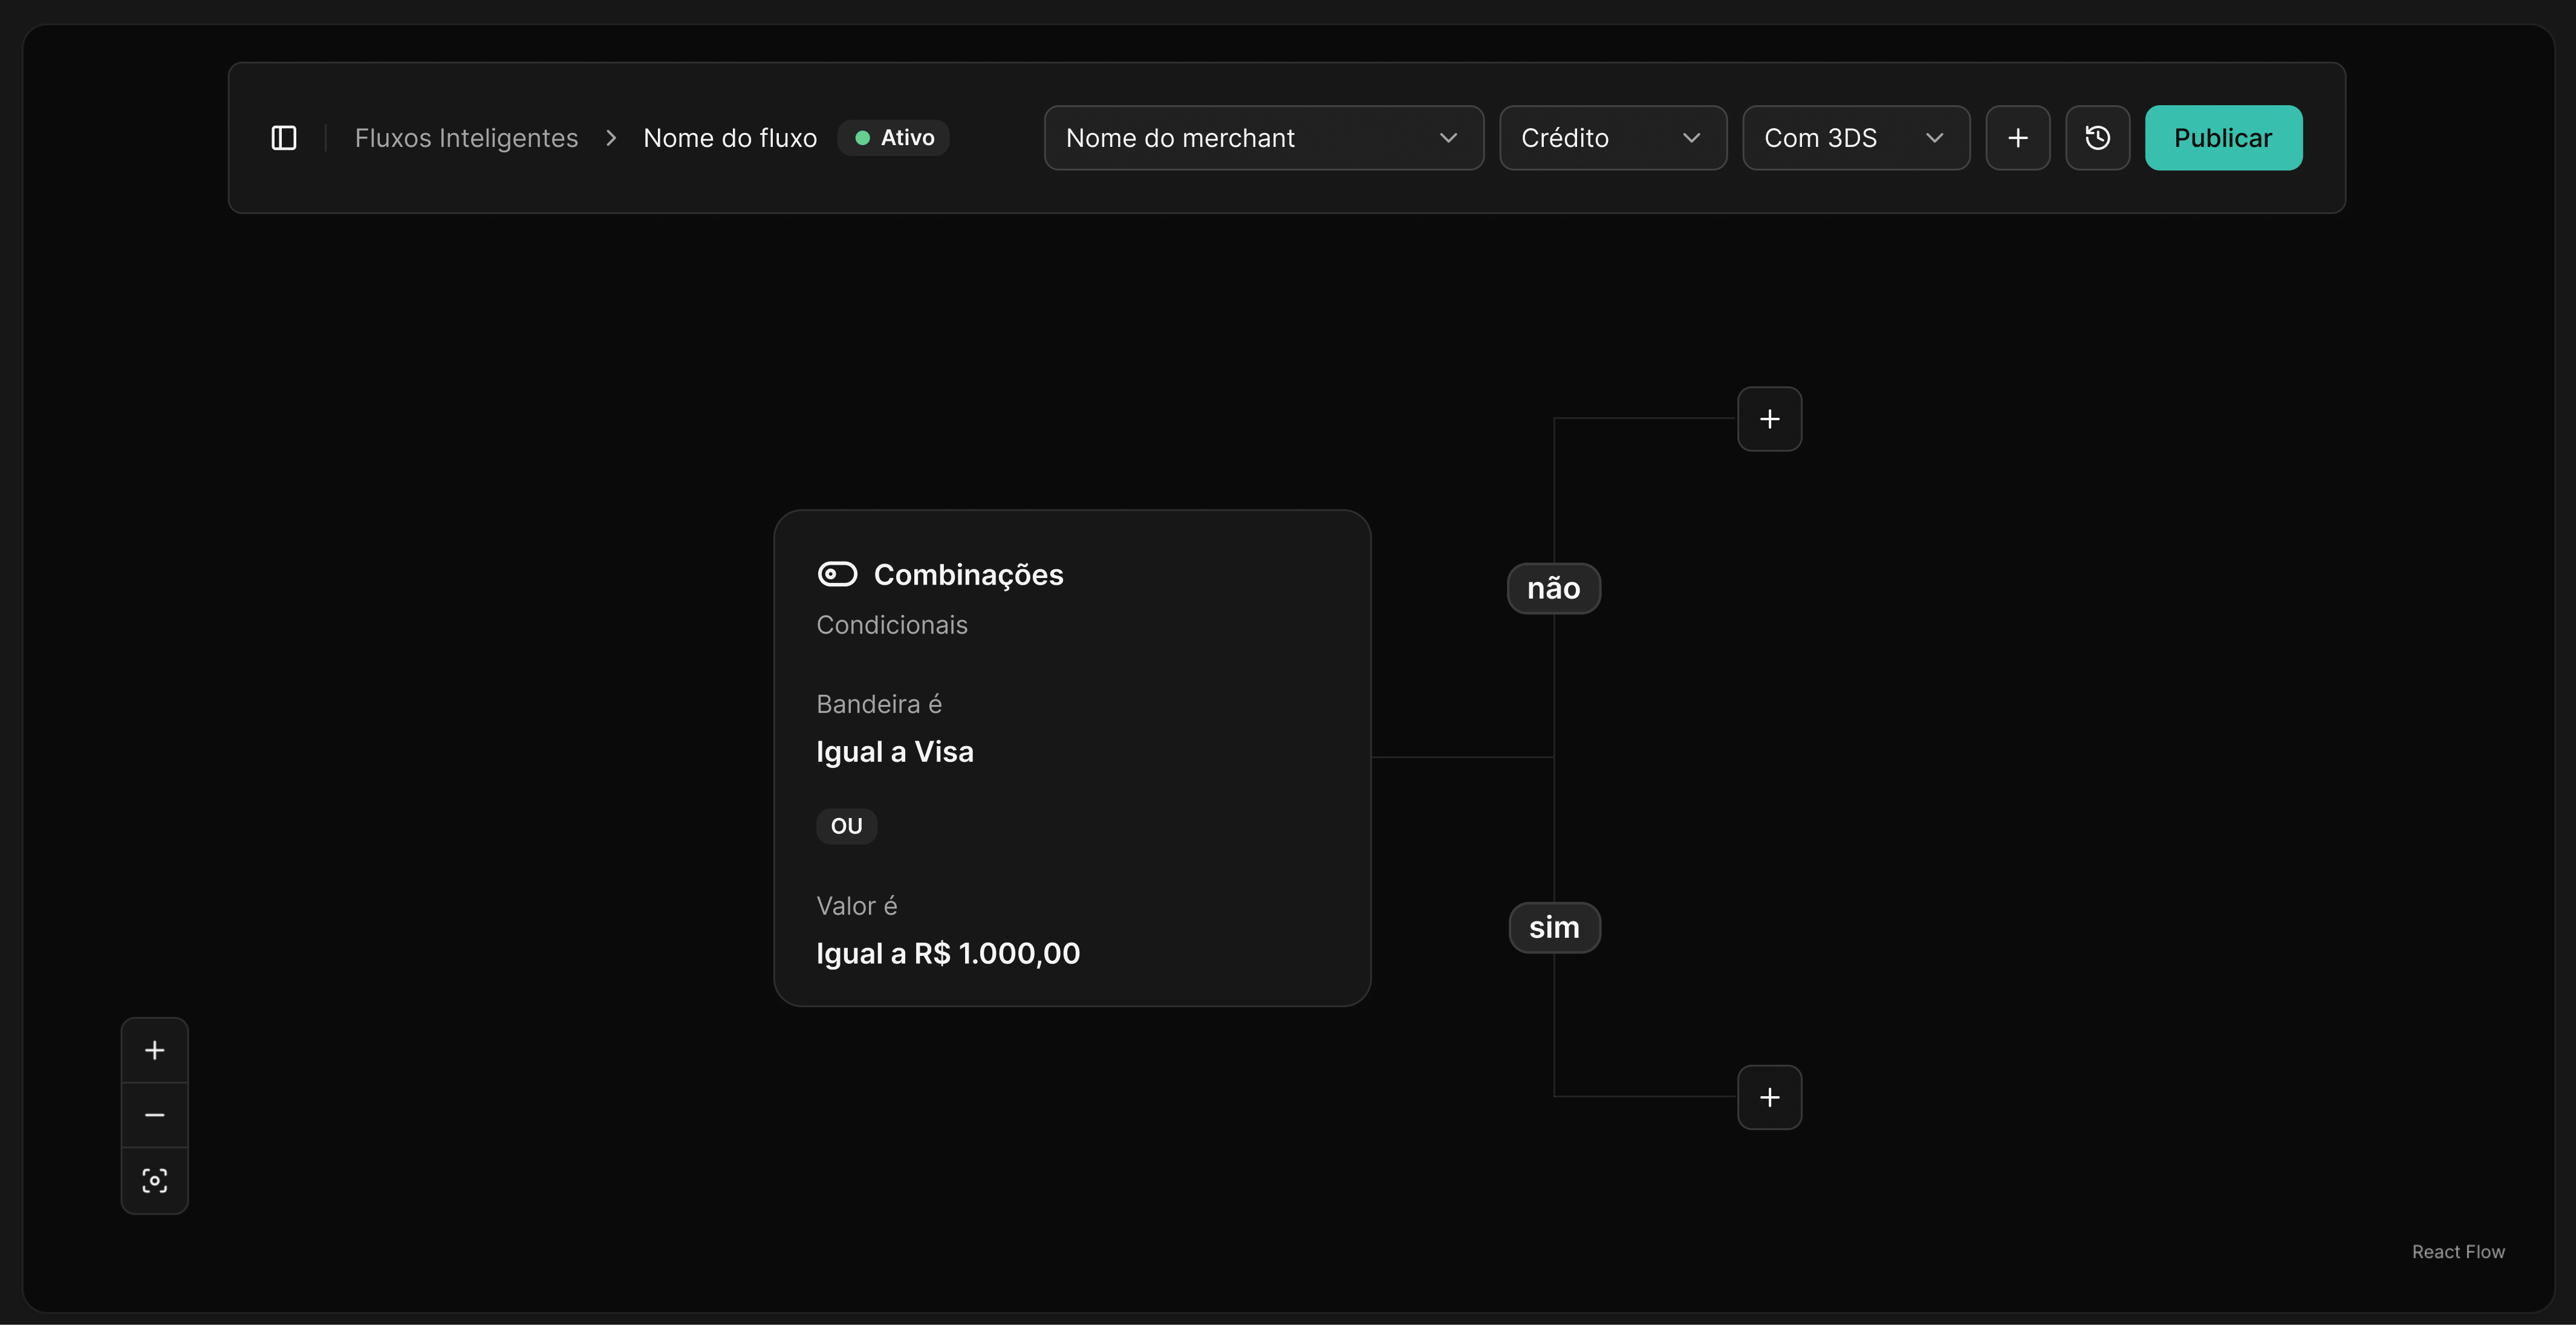Click the Condicionais subtitle
Screen dimensions: 2576x1335
892,625
